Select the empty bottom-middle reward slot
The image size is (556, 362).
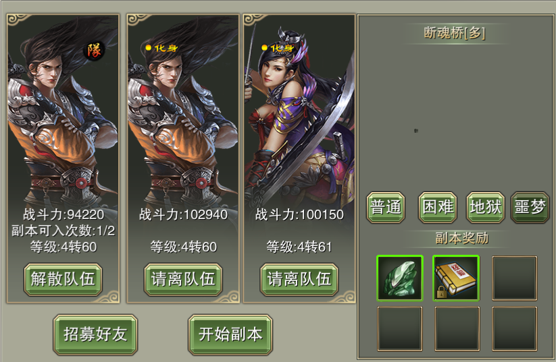[457, 328]
